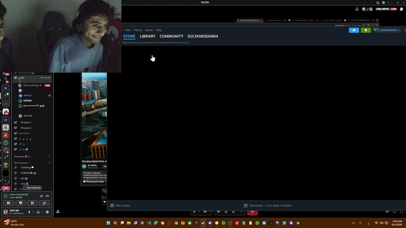
Task: Open the Steam COMMUNITY tab
Action: click(171, 36)
